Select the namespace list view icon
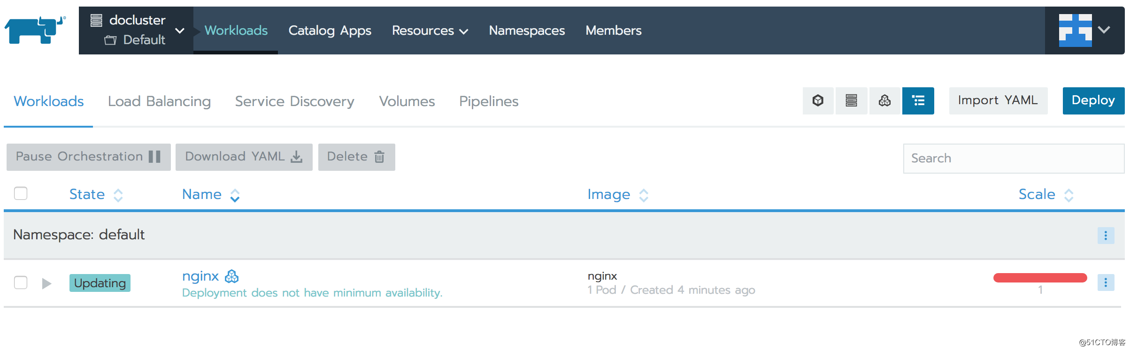The width and height of the screenshot is (1130, 351). (918, 100)
